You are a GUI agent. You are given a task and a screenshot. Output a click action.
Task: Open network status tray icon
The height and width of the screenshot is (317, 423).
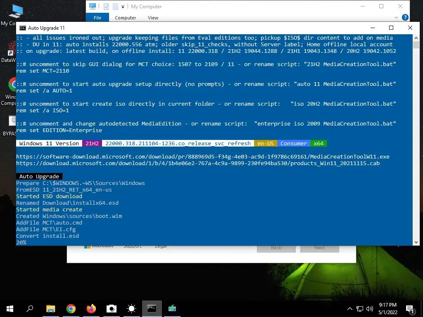pos(360,309)
